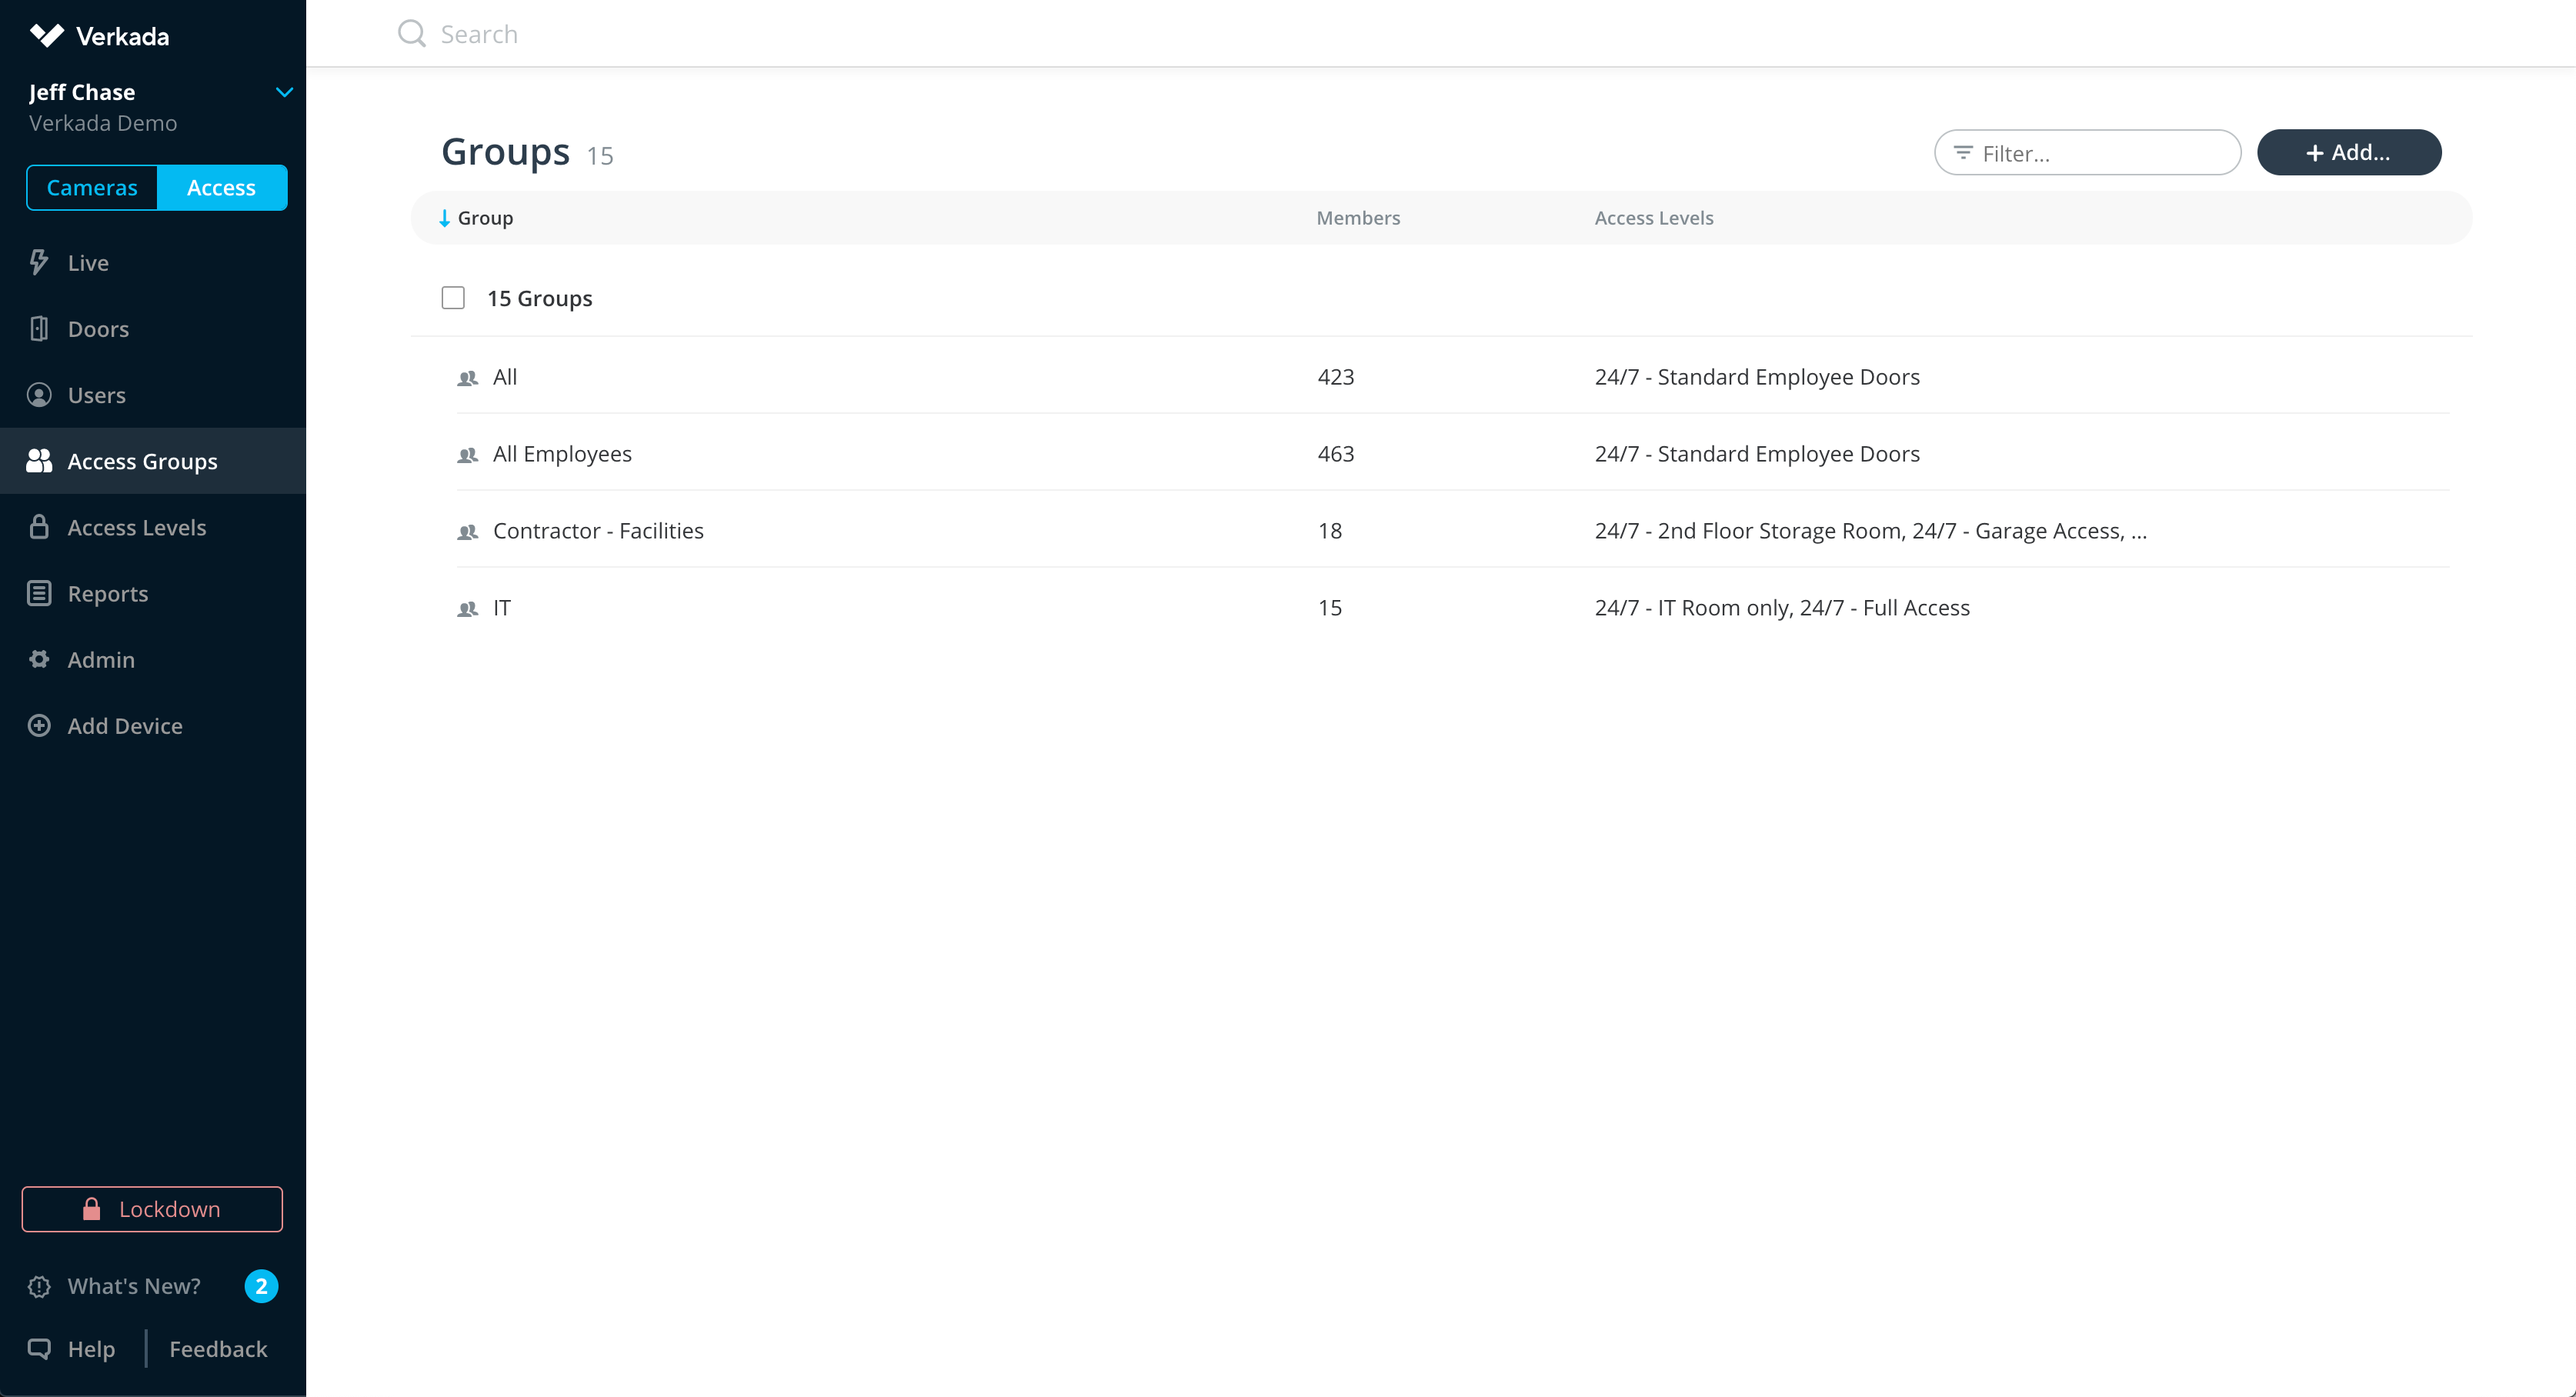Viewport: 2576px width, 1397px height.
Task: Select Access Groups in sidebar
Action: [x=142, y=461]
